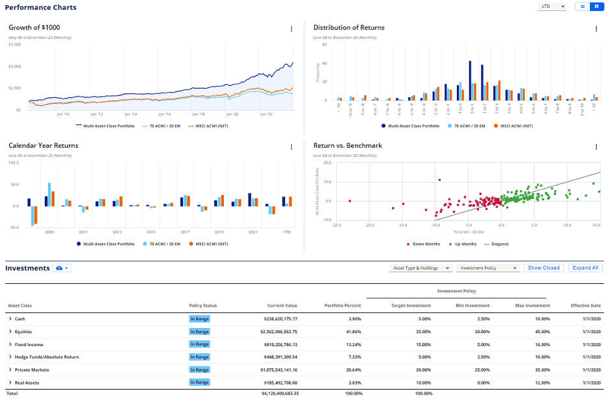The height and width of the screenshot is (398, 610).
Task: Expand the Equities asset class row
Action: tap(10, 332)
